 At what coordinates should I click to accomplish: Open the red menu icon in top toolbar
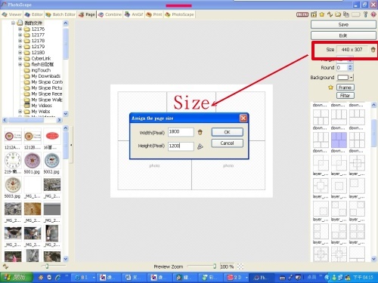(x=302, y=14)
